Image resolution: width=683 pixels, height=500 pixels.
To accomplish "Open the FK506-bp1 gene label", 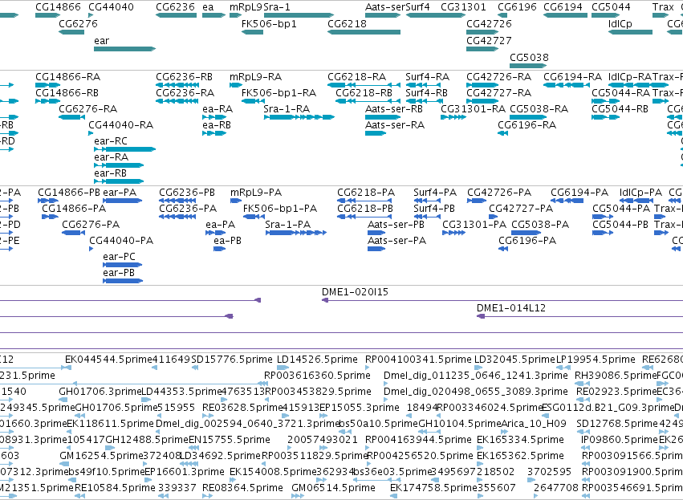I will (x=269, y=23).
